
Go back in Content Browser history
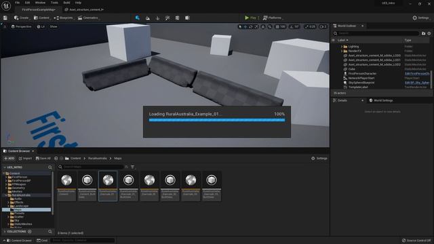pos(56,158)
